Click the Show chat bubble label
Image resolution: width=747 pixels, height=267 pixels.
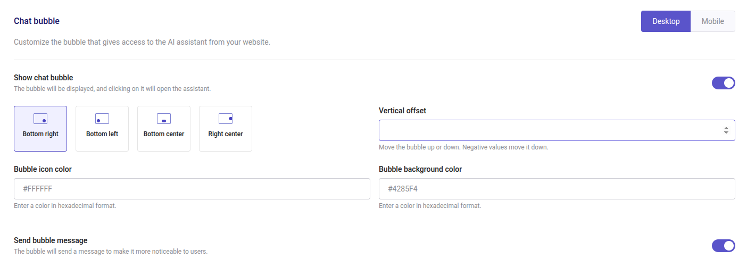coord(44,78)
